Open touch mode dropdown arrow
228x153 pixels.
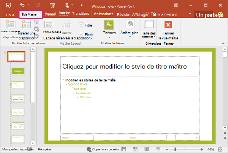[72, 5]
